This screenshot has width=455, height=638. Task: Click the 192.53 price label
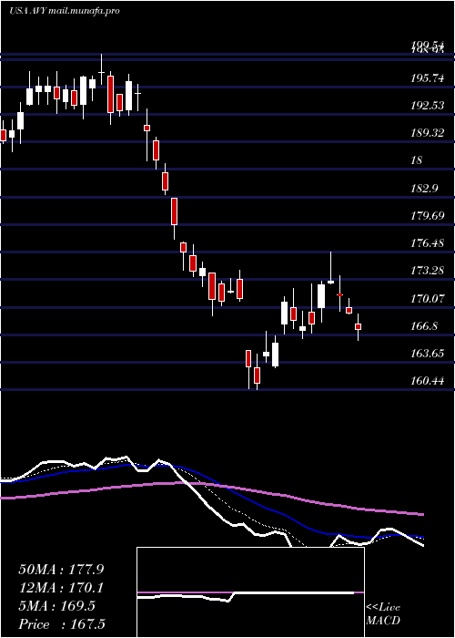(427, 107)
